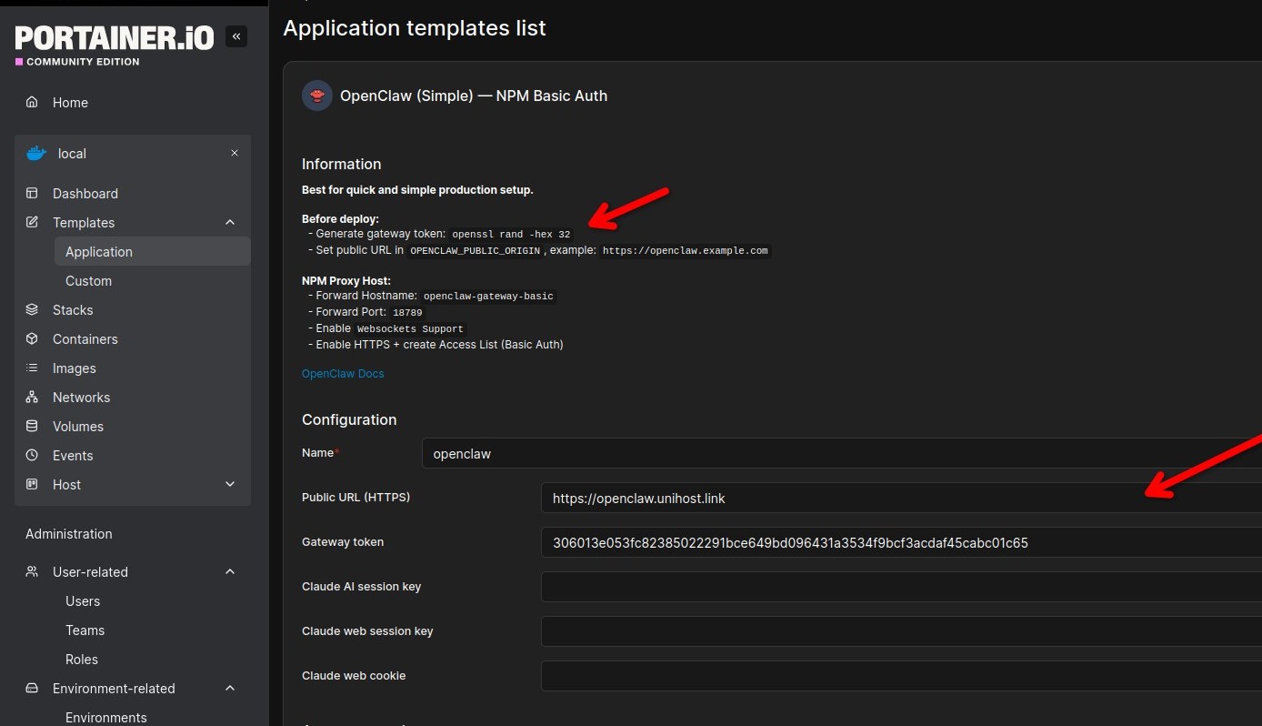Click the Administration section label
Viewport: 1262px width, 726px height.
(x=69, y=534)
